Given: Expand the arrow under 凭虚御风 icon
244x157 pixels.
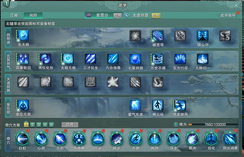Looking at the screenshot, I should (175, 110).
